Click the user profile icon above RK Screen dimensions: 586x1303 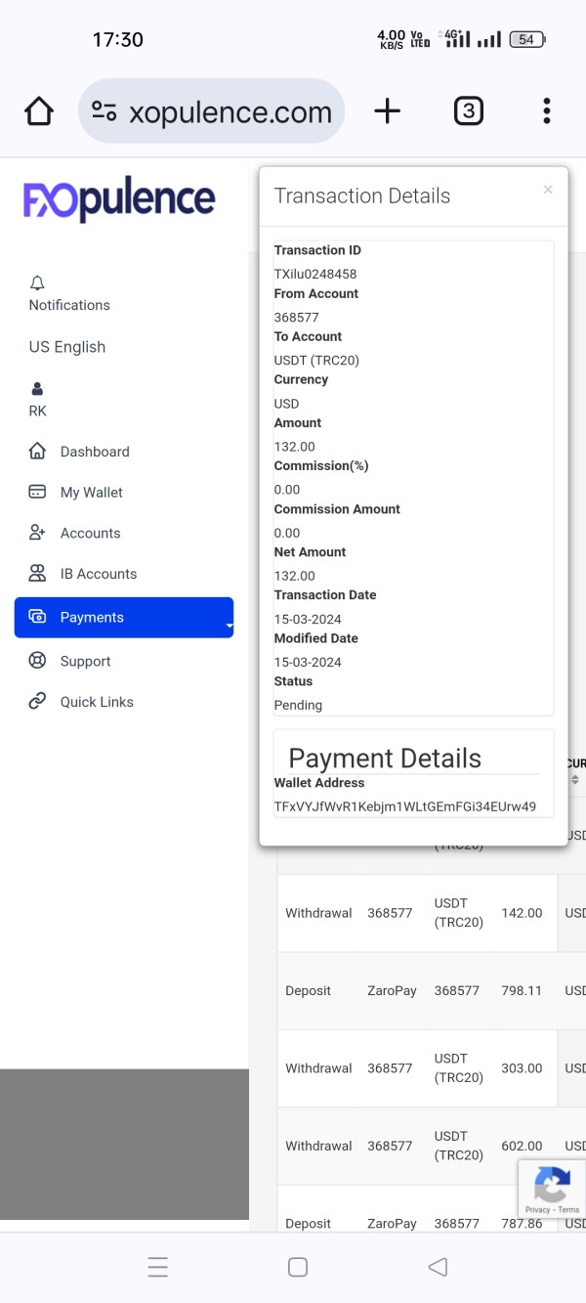[37, 389]
